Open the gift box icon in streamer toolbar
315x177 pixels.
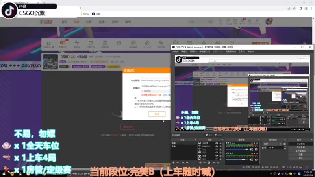[x=119, y=43]
